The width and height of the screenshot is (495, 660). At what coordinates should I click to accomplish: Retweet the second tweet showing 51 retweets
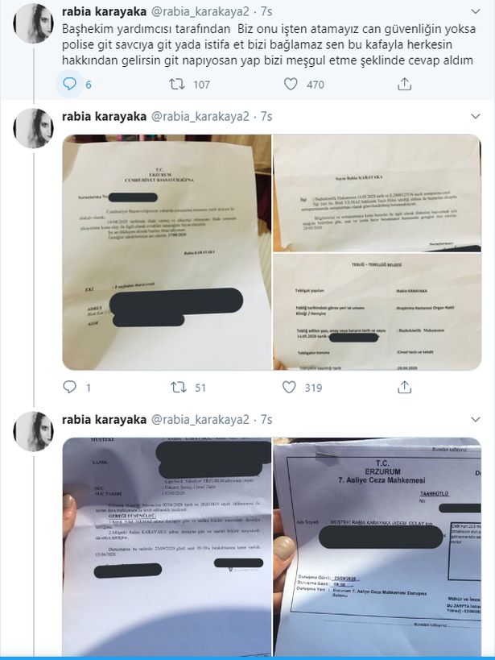pyautogui.click(x=179, y=387)
